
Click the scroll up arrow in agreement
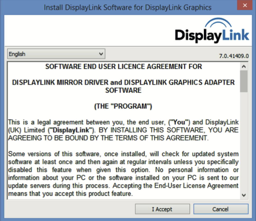244,67
